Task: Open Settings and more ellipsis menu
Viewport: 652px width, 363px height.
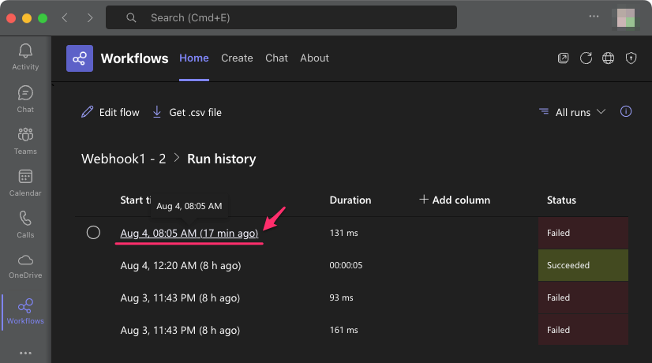Action: tap(594, 17)
